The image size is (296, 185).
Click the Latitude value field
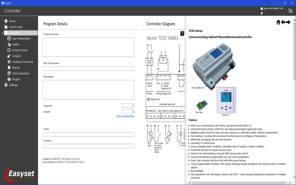128,112
